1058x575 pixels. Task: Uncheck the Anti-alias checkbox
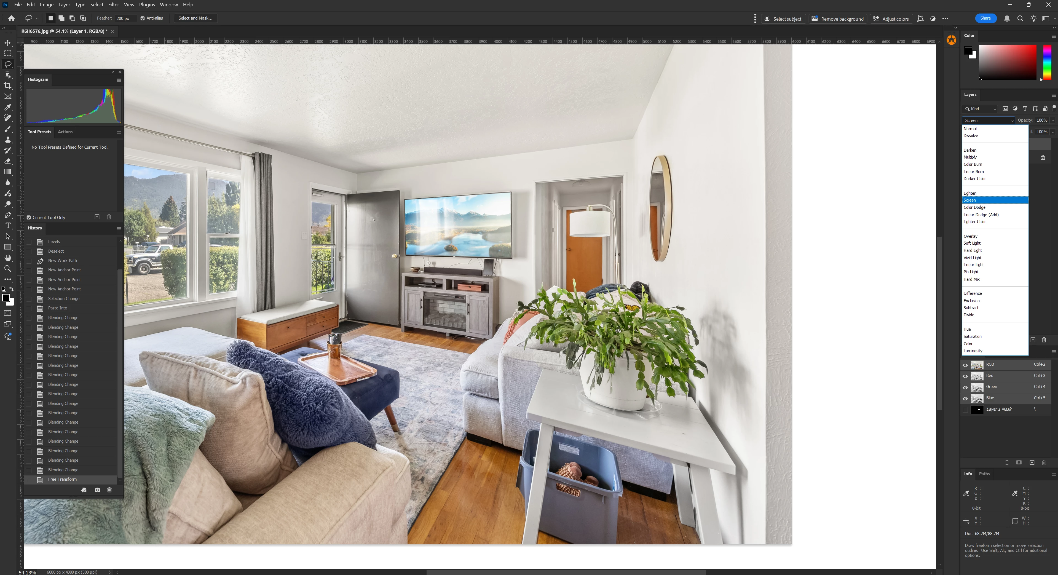[143, 18]
